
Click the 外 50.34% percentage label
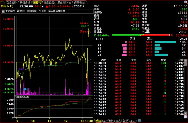pyautogui.click(x=179, y=35)
